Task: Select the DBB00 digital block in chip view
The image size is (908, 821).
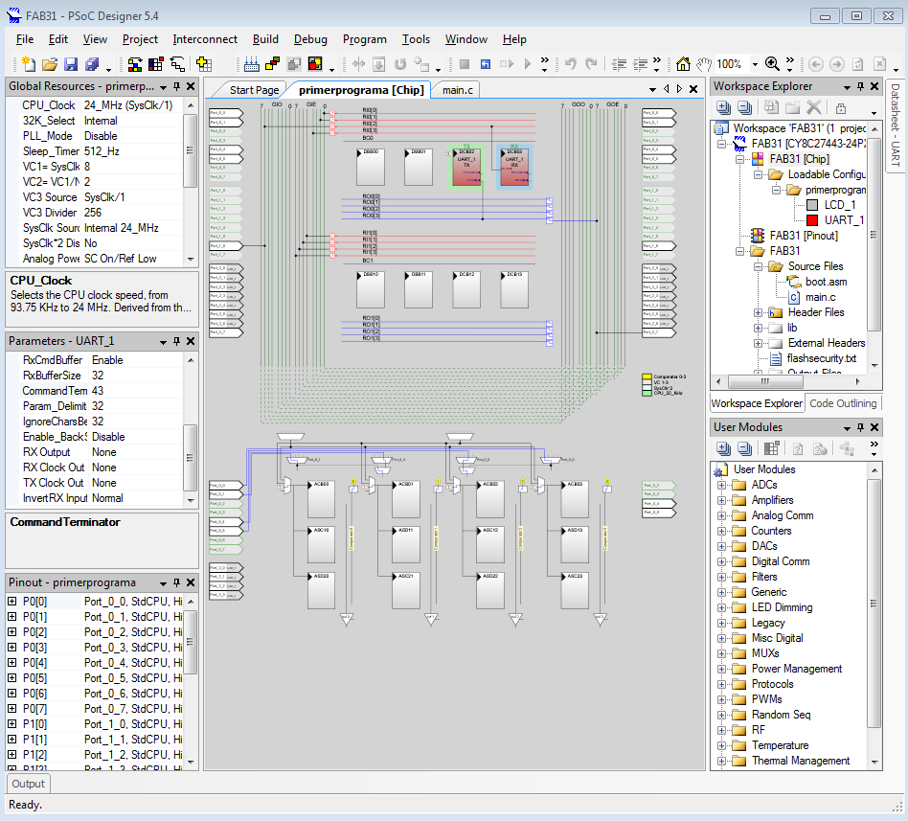Action: [x=371, y=167]
